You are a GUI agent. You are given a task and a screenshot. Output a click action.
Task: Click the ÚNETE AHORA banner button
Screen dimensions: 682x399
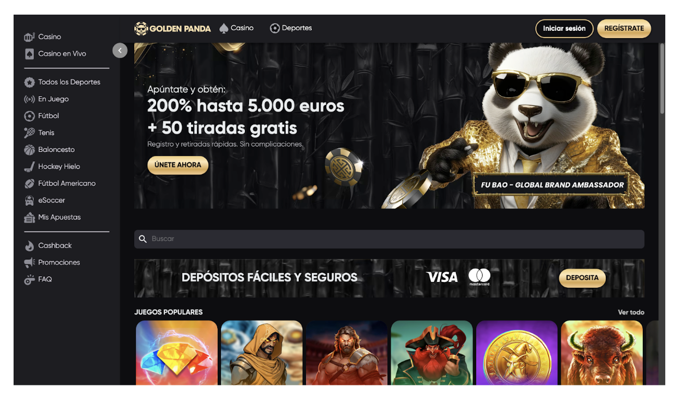(178, 165)
